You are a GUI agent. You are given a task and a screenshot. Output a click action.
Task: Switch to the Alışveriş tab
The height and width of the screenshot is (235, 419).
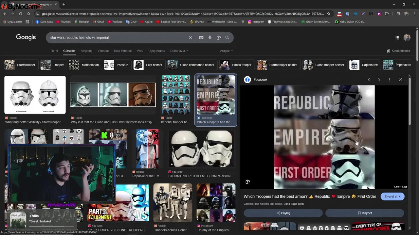coord(87,51)
